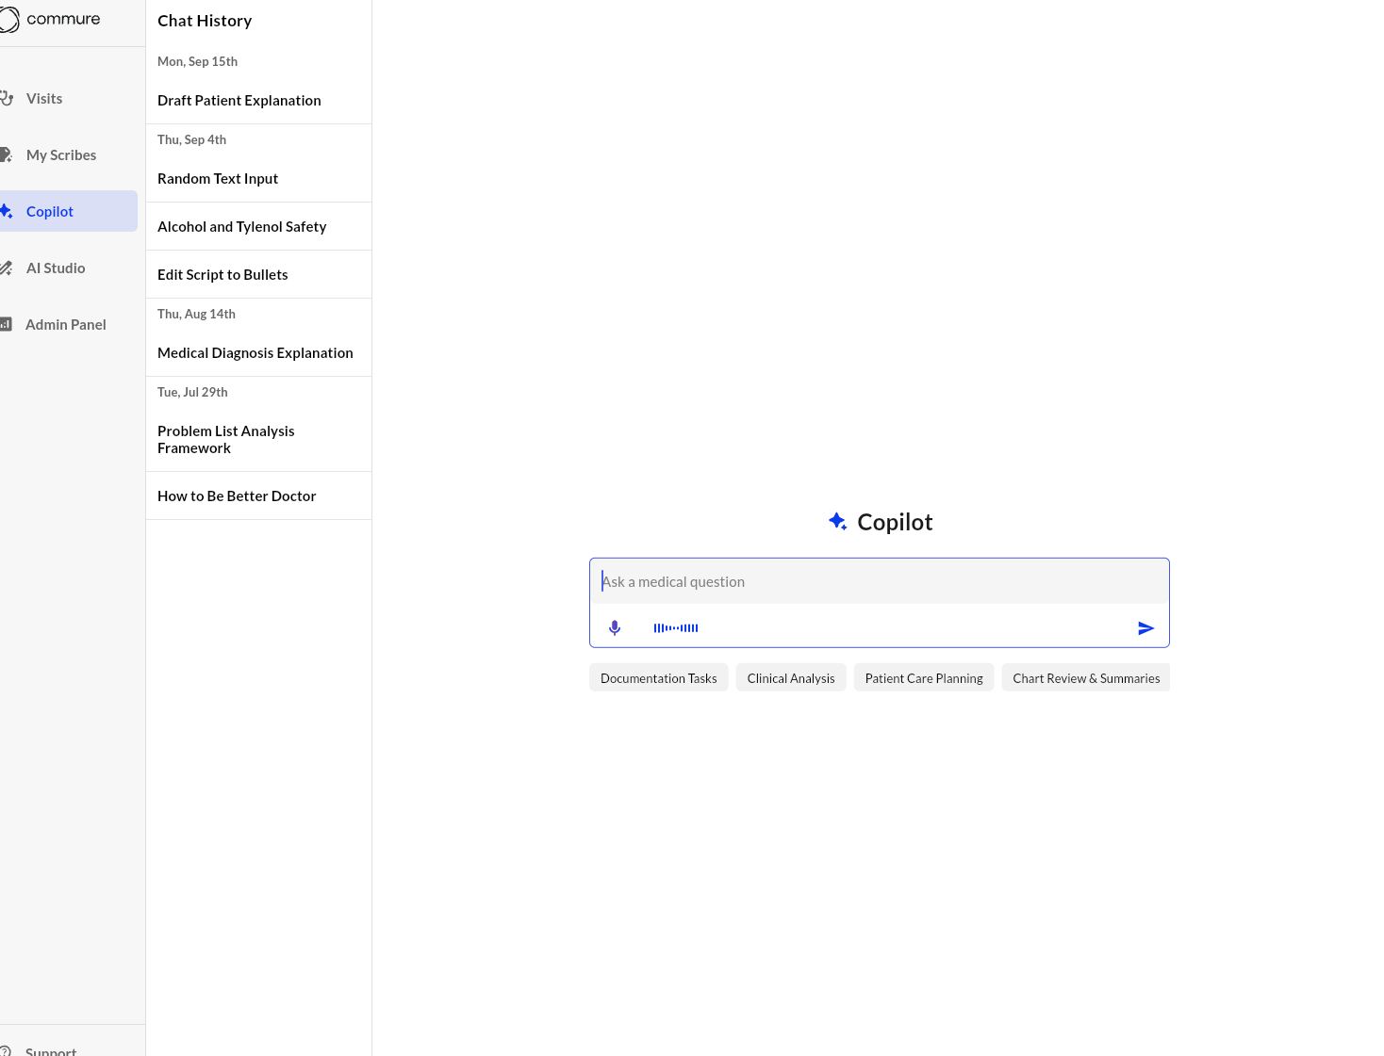
Task: Open the Alcohol and Tylenol Safety conversation
Action: pyautogui.click(x=242, y=226)
